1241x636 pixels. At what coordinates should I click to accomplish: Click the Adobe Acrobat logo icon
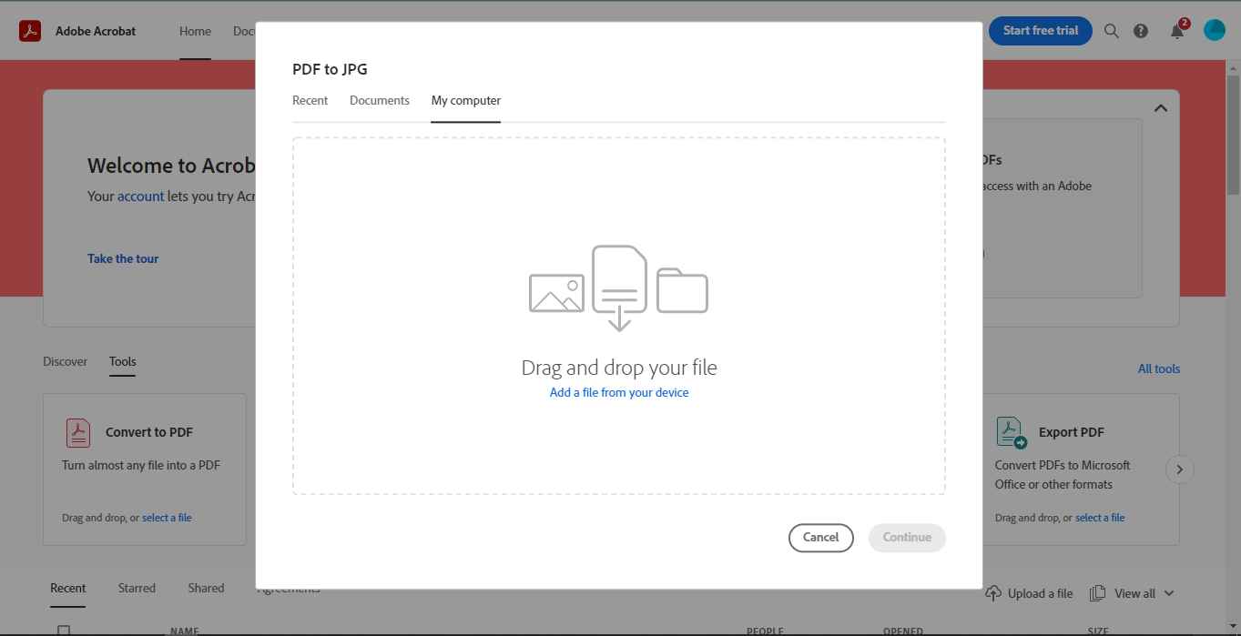(x=30, y=31)
